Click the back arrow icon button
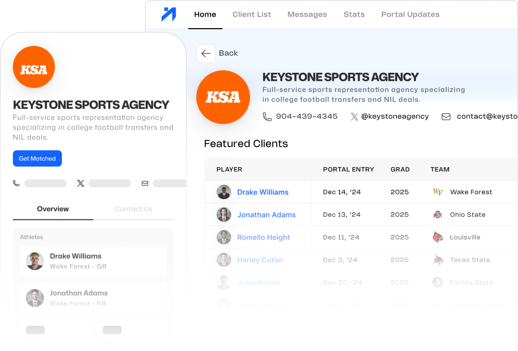Screen dimensions: 518x351 206,53
